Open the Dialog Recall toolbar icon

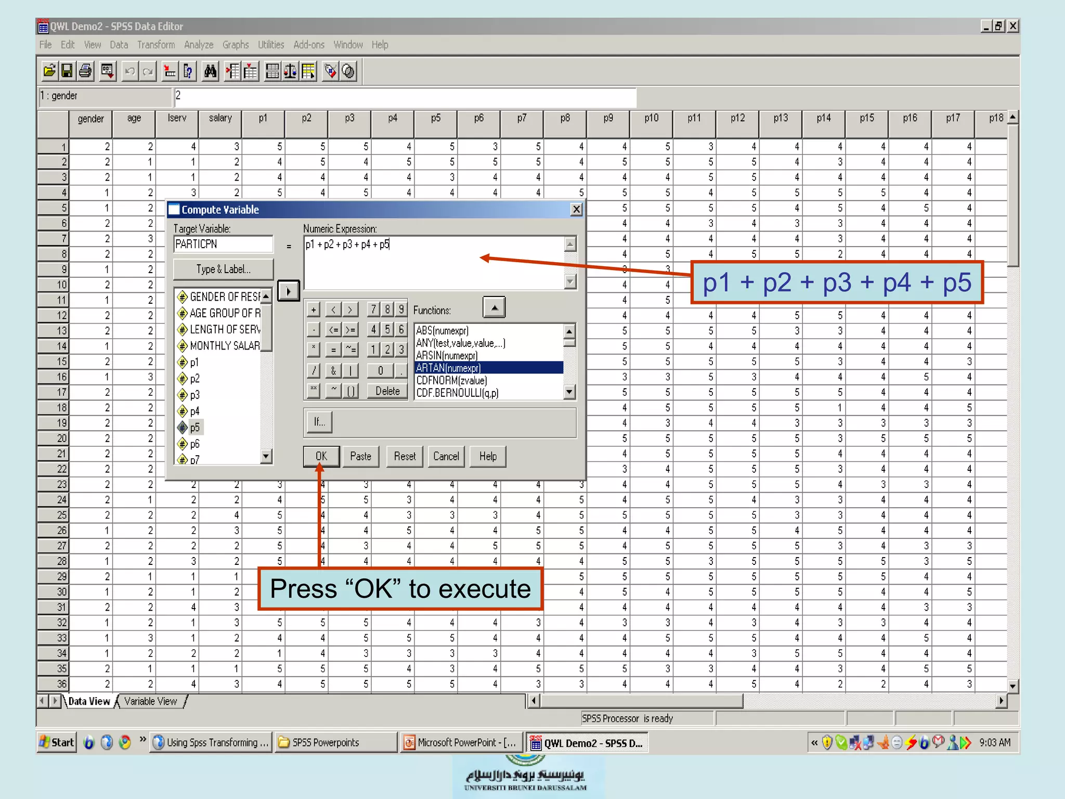point(108,71)
